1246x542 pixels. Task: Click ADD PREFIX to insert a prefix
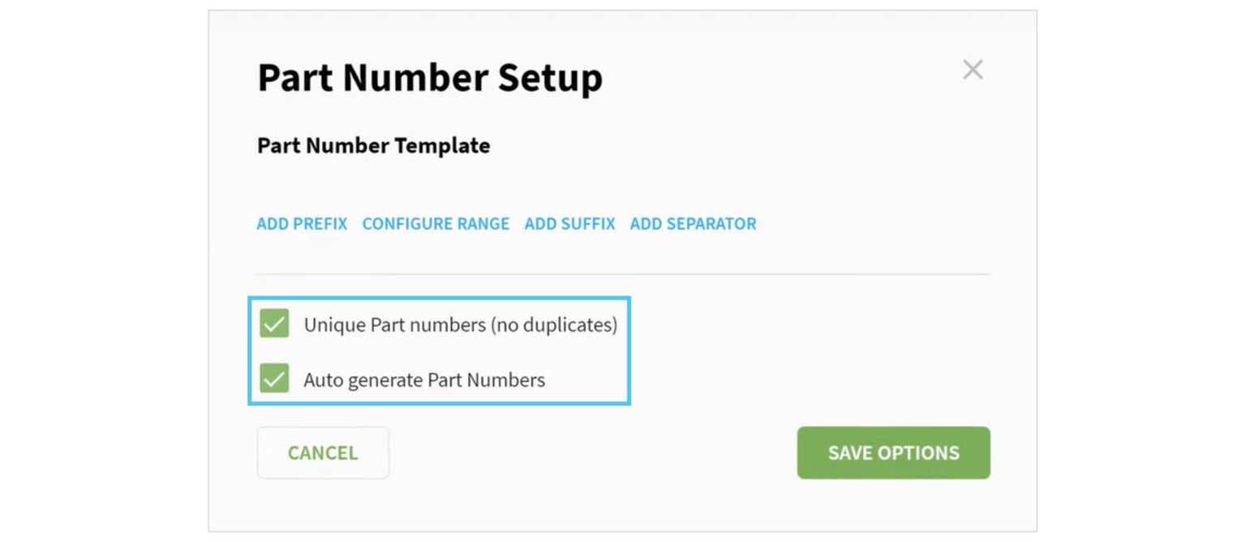click(x=301, y=224)
